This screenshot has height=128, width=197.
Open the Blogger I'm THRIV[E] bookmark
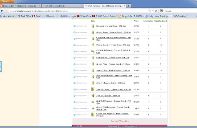tap(131, 16)
